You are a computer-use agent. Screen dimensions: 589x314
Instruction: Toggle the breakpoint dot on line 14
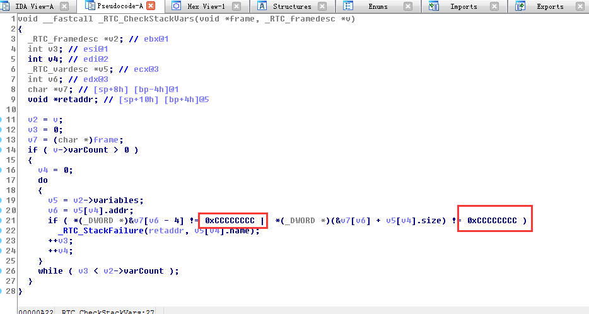coord(2,150)
